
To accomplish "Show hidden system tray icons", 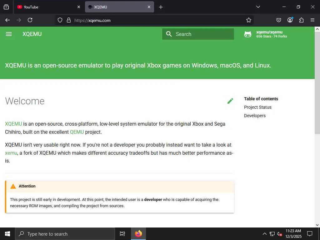I will coord(264,234).
